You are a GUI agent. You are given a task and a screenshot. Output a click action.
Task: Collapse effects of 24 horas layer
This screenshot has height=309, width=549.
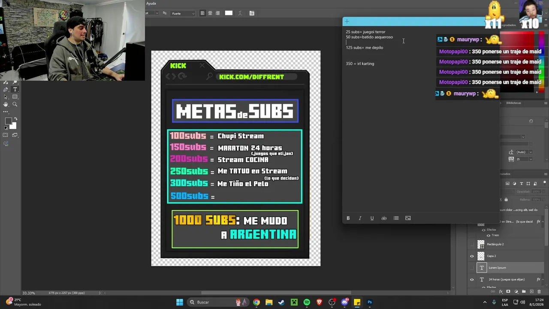(x=543, y=279)
